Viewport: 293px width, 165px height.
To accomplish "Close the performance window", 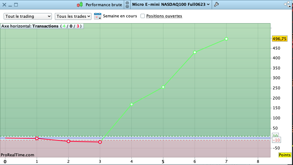I will point(4,5).
